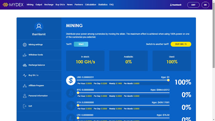Open the Recharge menu item
Image resolution: width=215 pixels, height=121 pixels.
[x=49, y=5]
